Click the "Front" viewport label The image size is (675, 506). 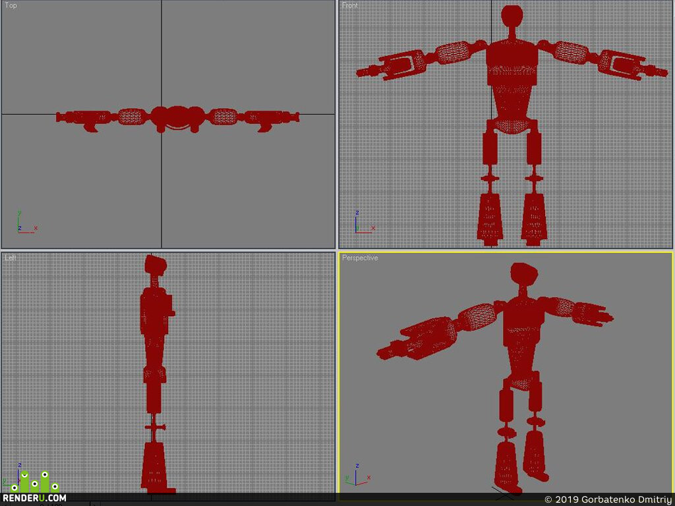pyautogui.click(x=349, y=5)
